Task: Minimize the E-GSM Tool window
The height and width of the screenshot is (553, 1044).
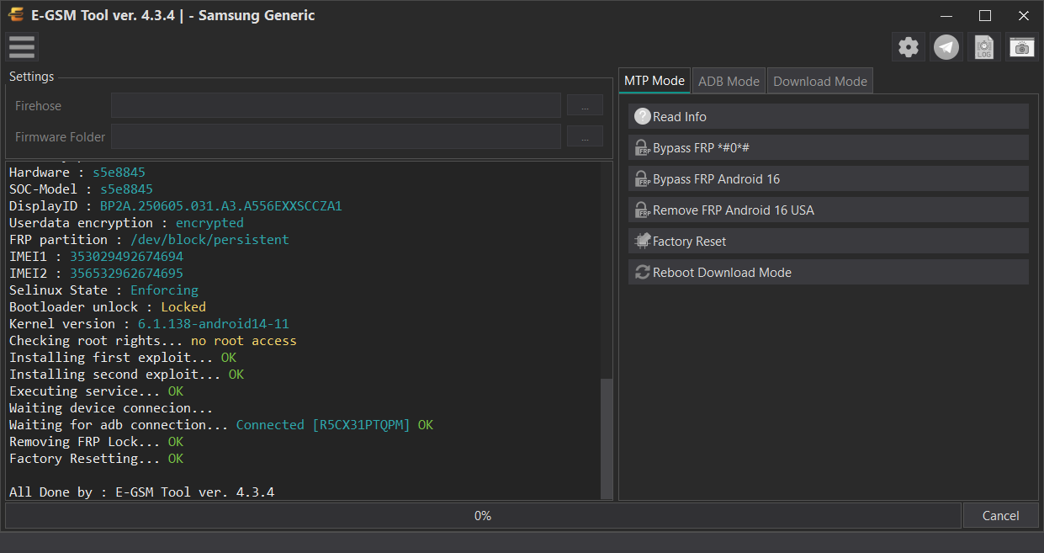Action: pyautogui.click(x=946, y=15)
